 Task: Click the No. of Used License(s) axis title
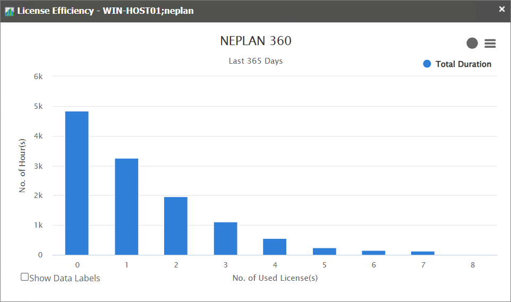[x=275, y=278]
